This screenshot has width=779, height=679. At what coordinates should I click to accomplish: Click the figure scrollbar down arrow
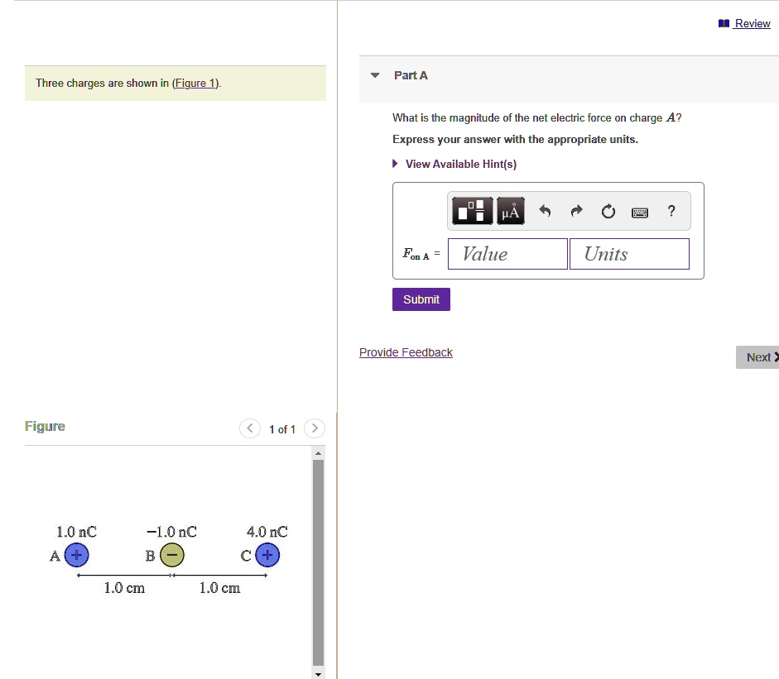click(318, 673)
